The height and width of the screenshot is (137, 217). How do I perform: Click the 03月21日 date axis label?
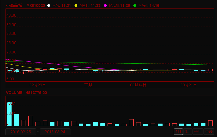(x=188, y=85)
